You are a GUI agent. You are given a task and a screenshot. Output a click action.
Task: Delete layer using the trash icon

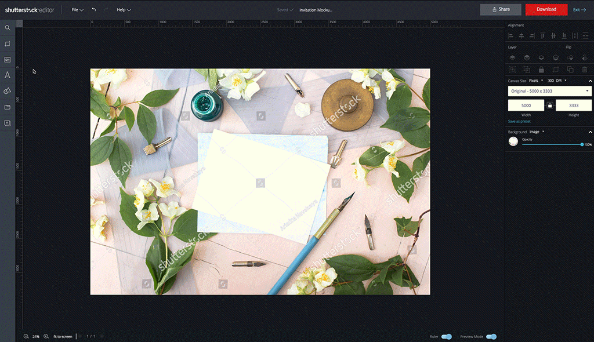coord(585,69)
